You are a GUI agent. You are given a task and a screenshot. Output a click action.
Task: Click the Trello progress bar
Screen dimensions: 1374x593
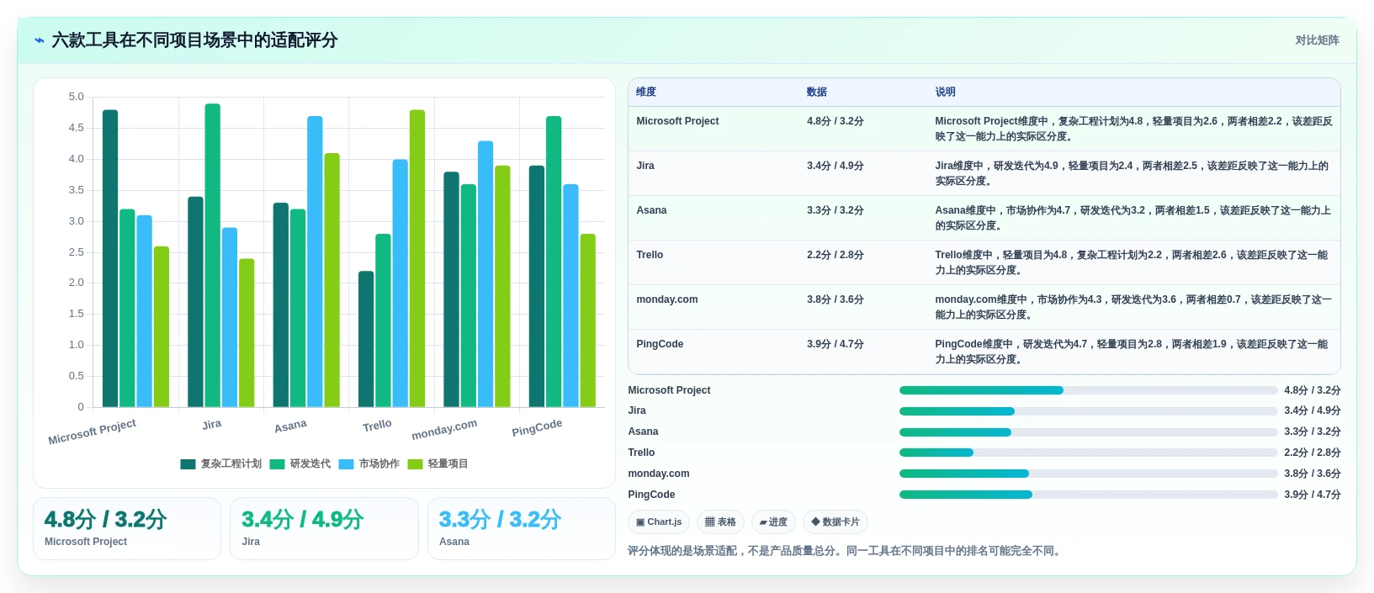tap(1088, 453)
